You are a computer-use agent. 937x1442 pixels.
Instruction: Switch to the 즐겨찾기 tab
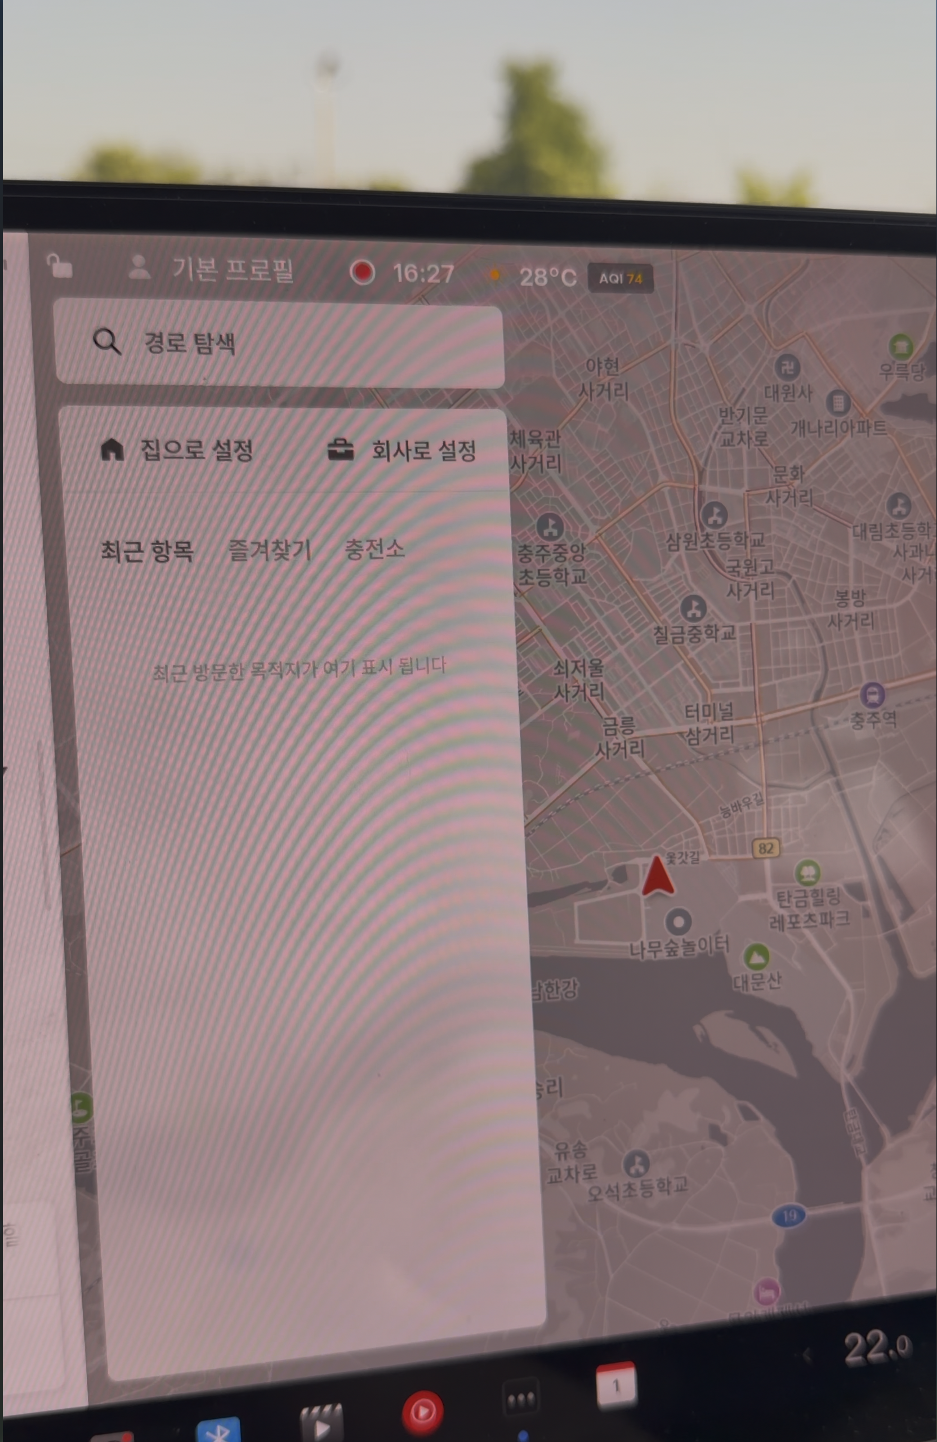pos(270,550)
